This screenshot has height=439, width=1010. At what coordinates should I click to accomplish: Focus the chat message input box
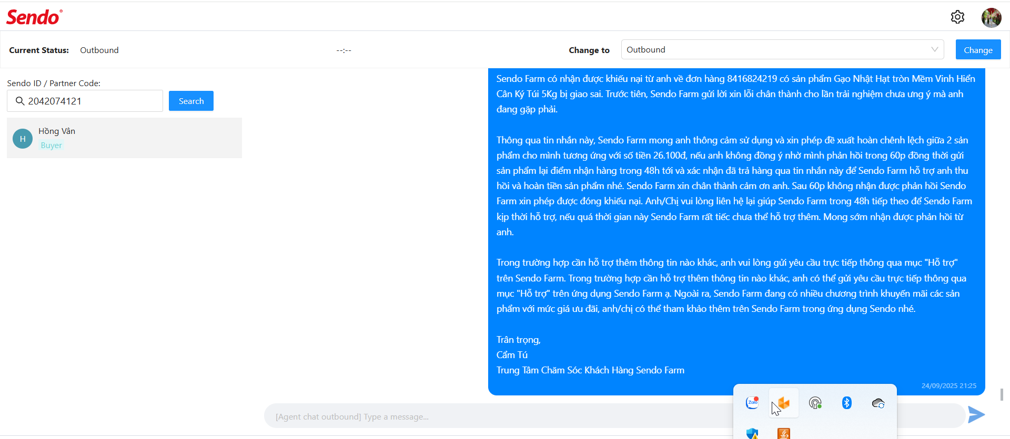[x=614, y=416]
